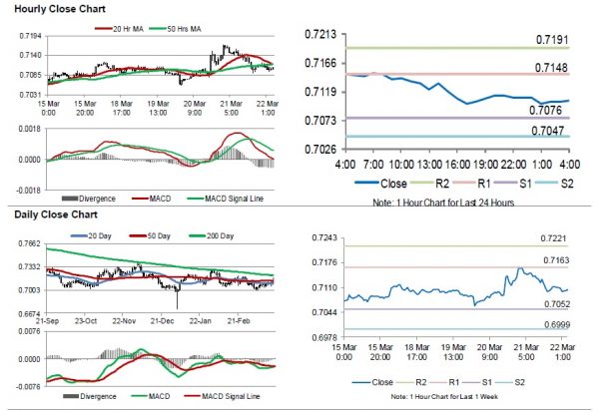
Task: Click the red 50 Day legend entry
Action: tap(154, 236)
